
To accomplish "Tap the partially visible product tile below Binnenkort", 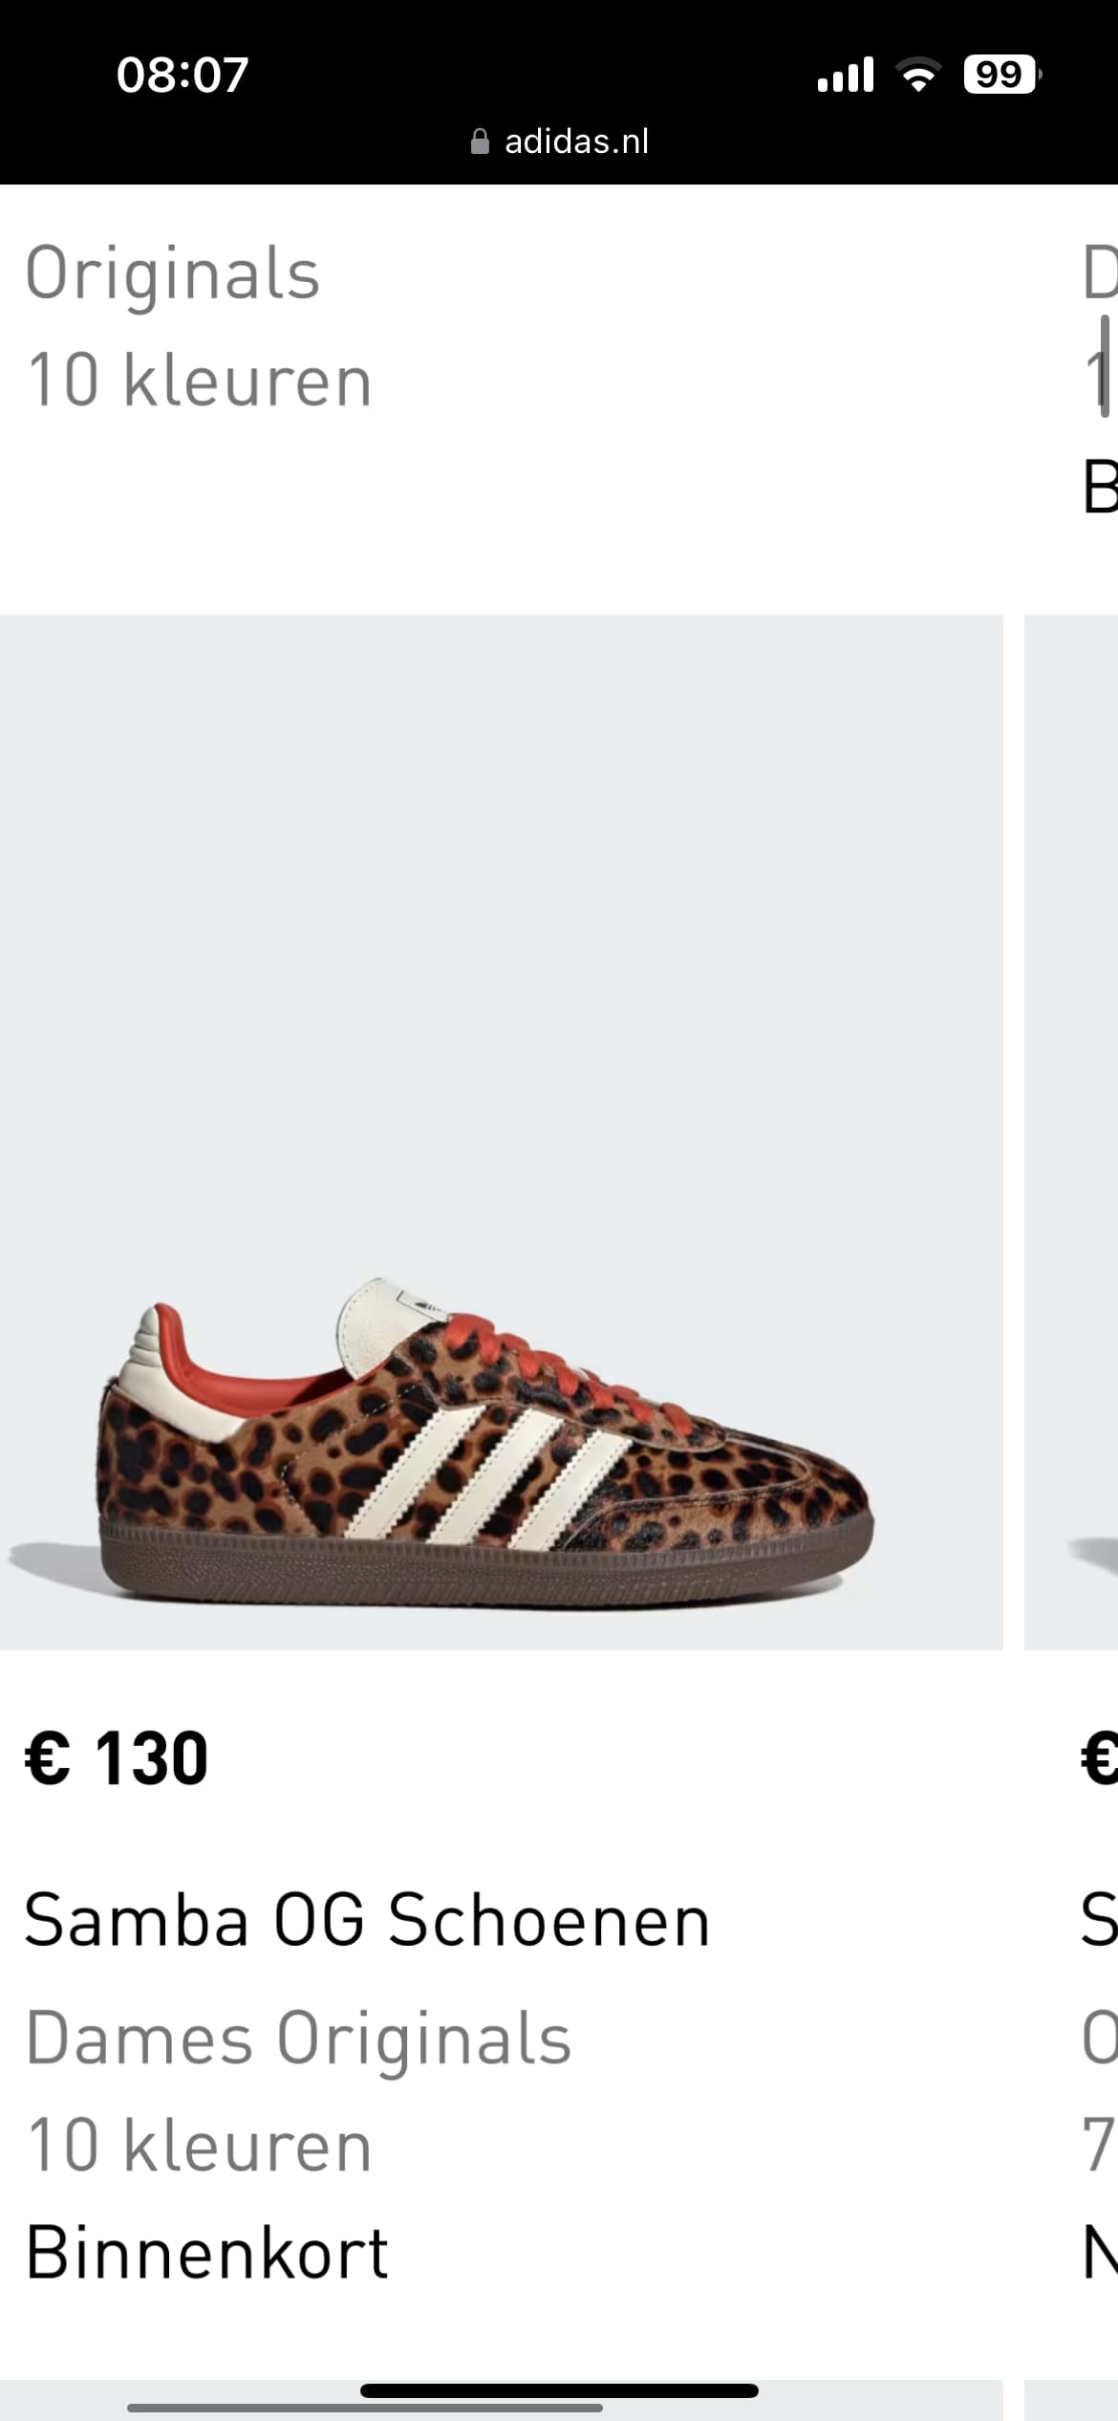I will 502,2401.
